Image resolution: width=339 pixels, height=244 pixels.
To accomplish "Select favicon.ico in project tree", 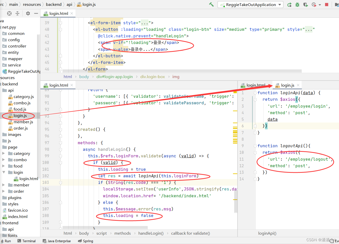I will tap(15, 210).
